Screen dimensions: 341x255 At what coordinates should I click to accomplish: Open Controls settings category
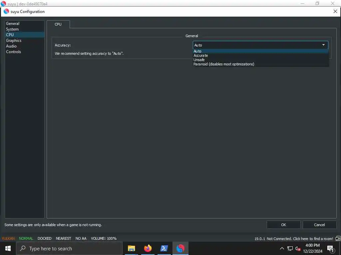tap(25, 51)
